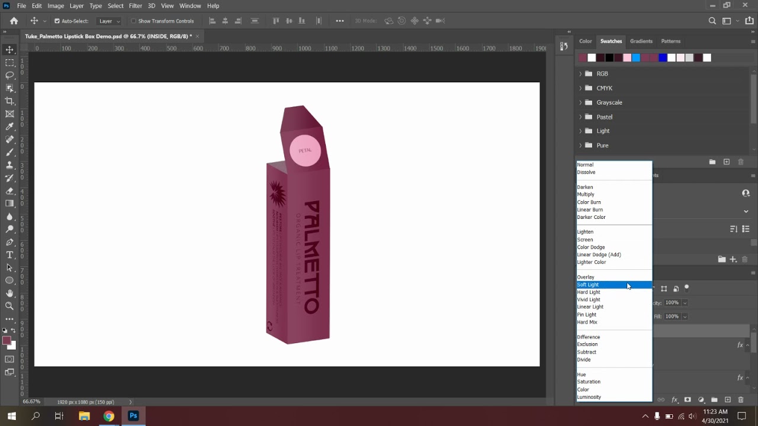Open the Auto-Select Layer dropdown
Screen dimensions: 758x426
point(110,21)
